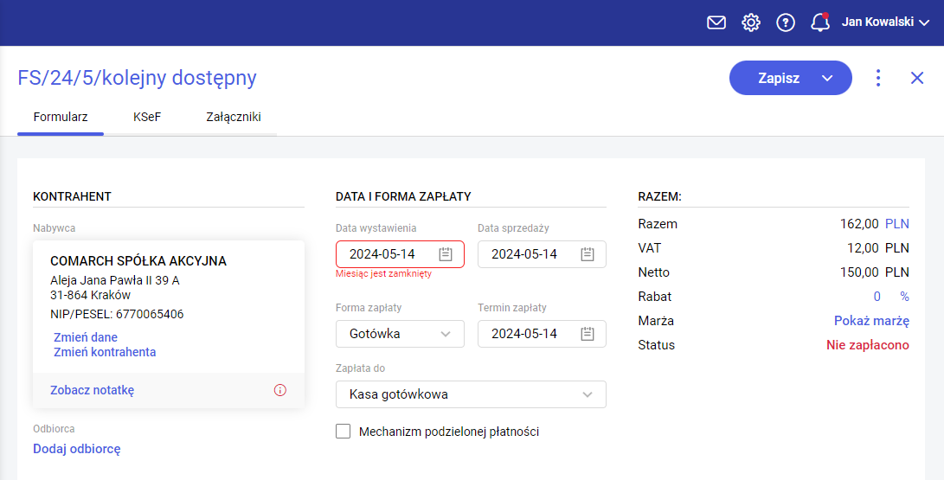The width and height of the screenshot is (944, 480).
Task: Click the help question mark icon
Action: (786, 22)
